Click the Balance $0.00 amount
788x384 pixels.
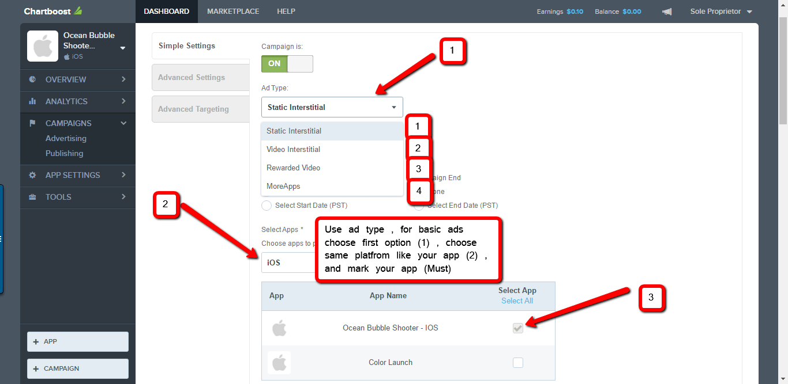point(632,12)
